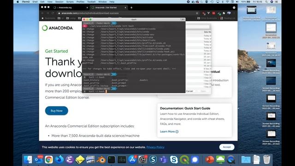Open the Apple menu
The image size is (295, 166).
point(18,2)
